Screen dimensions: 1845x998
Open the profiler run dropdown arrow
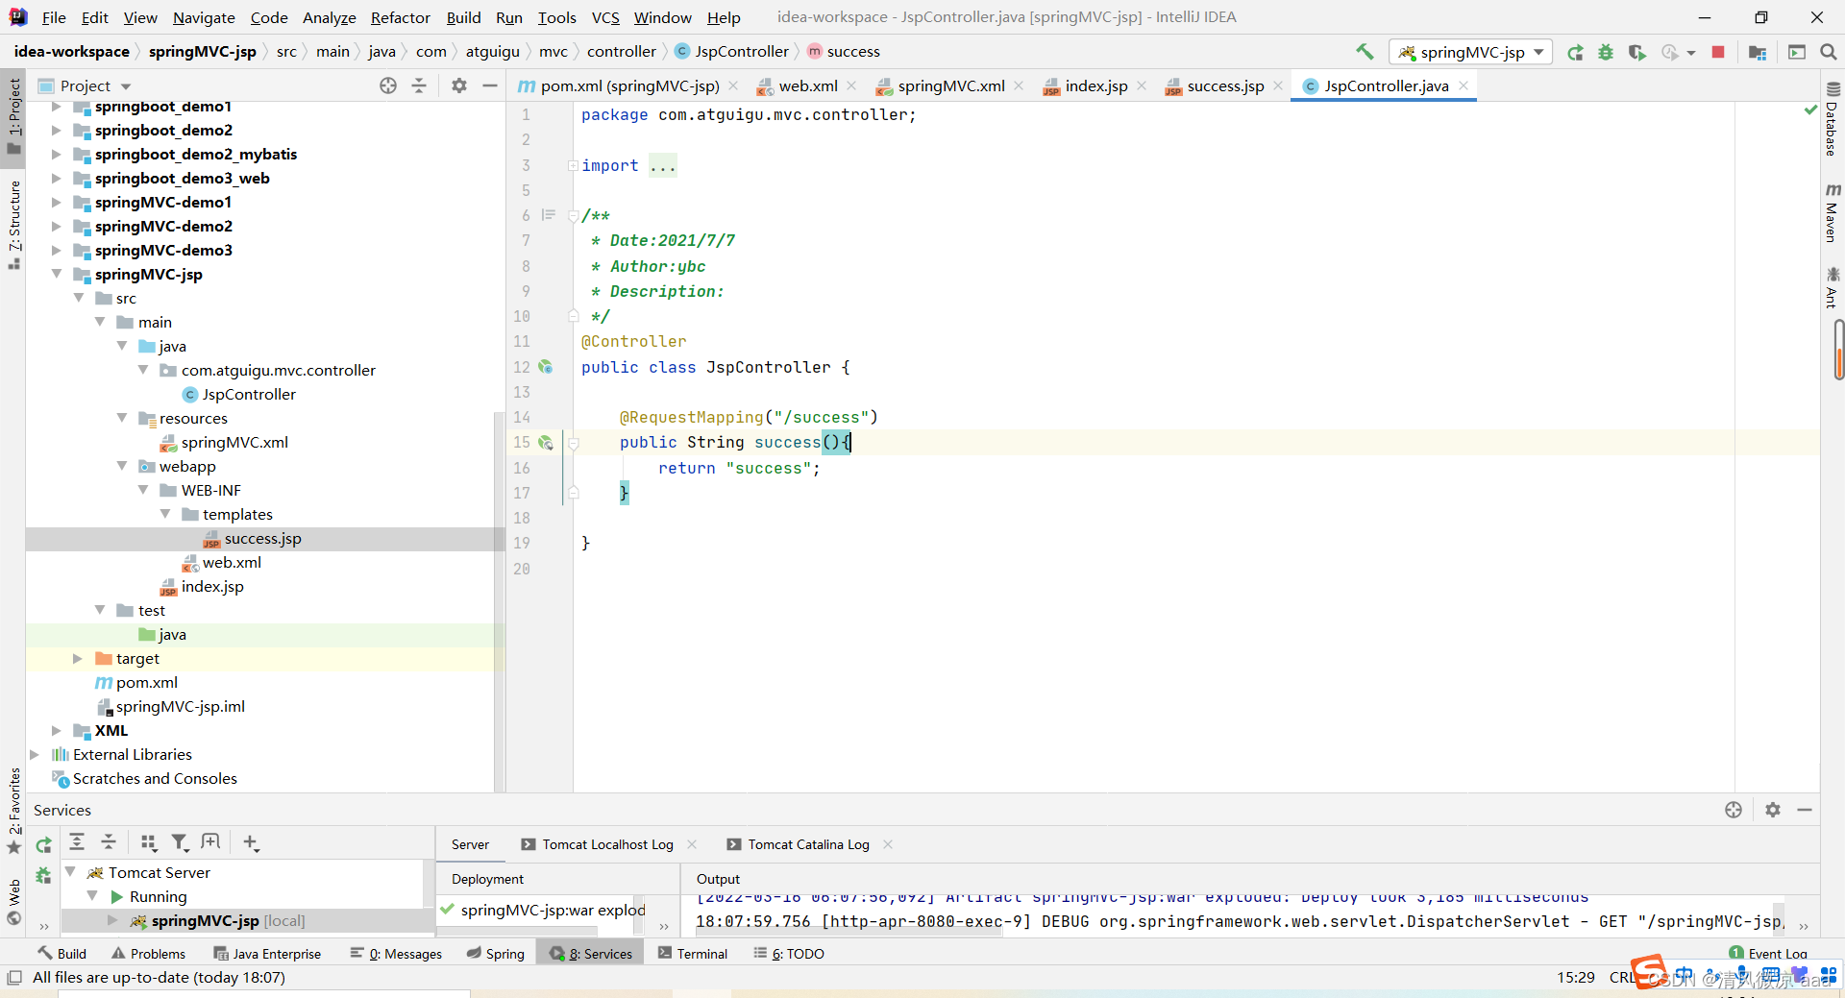click(1691, 53)
